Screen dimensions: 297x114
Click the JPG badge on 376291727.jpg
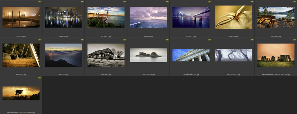coord(209,1)
